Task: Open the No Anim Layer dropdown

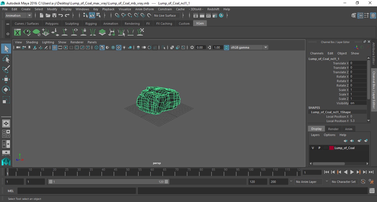Action: click(309, 182)
